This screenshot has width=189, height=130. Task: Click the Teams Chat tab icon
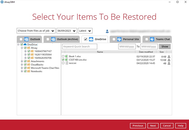[152, 39]
